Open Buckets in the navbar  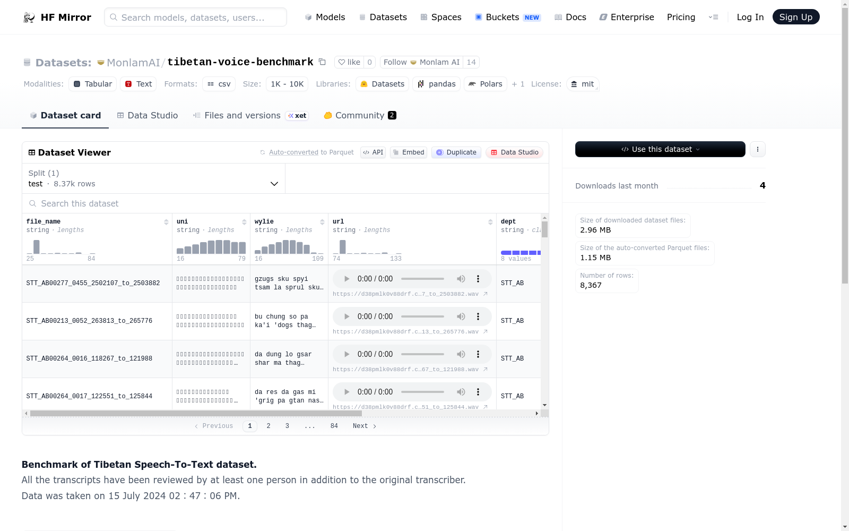[508, 17]
